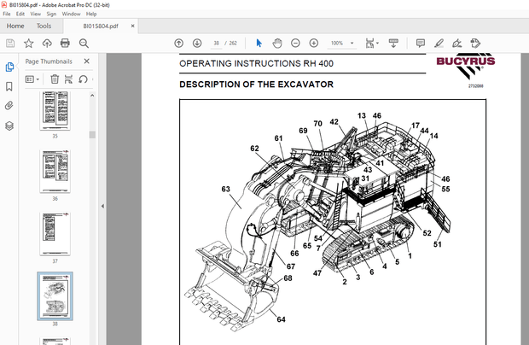Upload file to cloud icon

(x=47, y=44)
